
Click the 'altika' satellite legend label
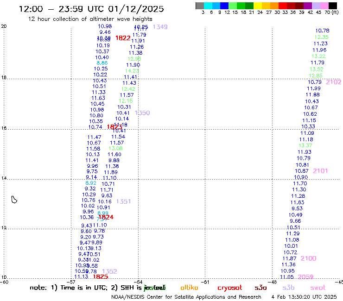coord(189,288)
